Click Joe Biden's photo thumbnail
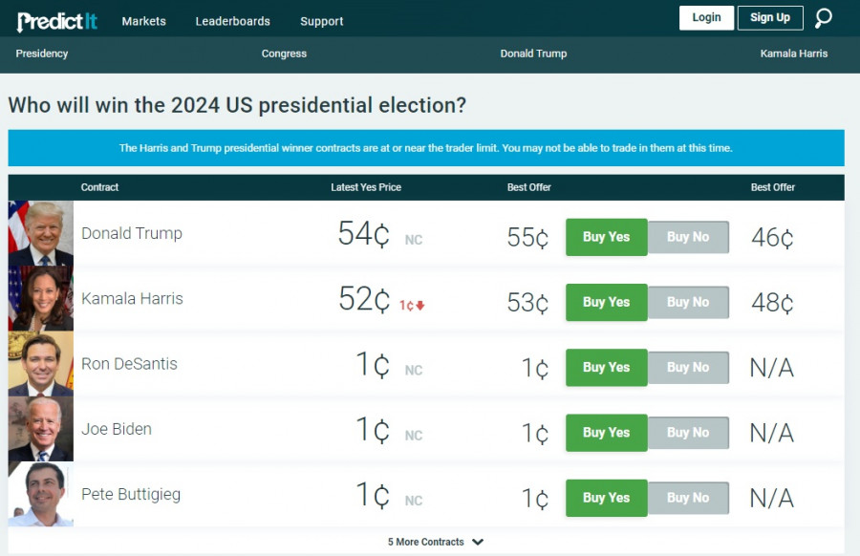Image resolution: width=860 pixels, height=556 pixels. [x=41, y=429]
